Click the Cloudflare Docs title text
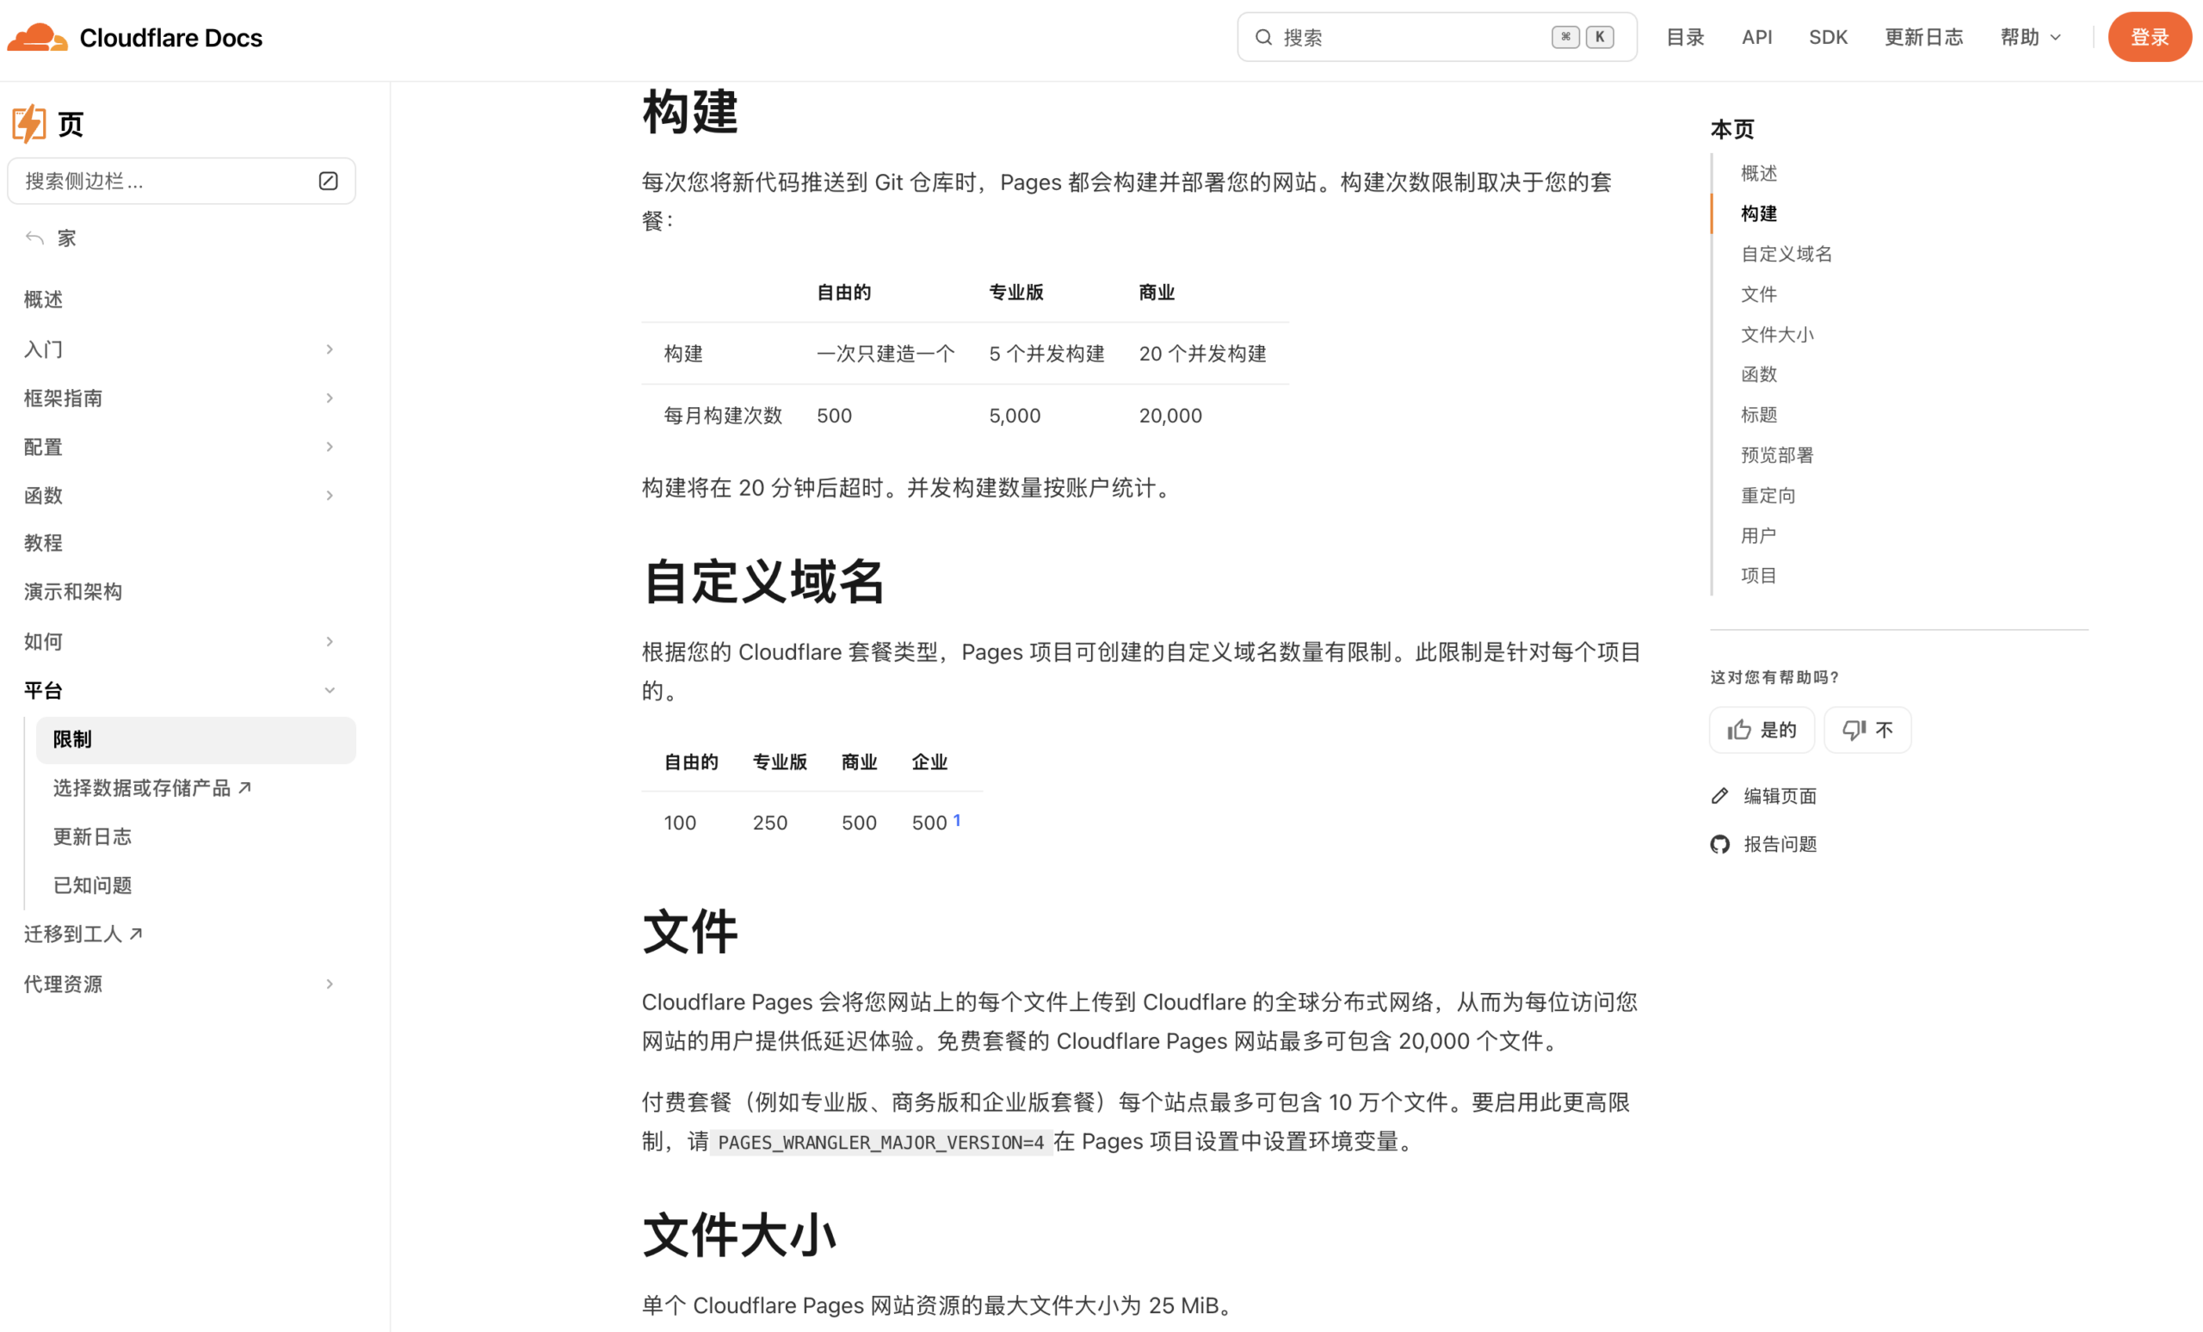The image size is (2203, 1332). pyautogui.click(x=170, y=38)
